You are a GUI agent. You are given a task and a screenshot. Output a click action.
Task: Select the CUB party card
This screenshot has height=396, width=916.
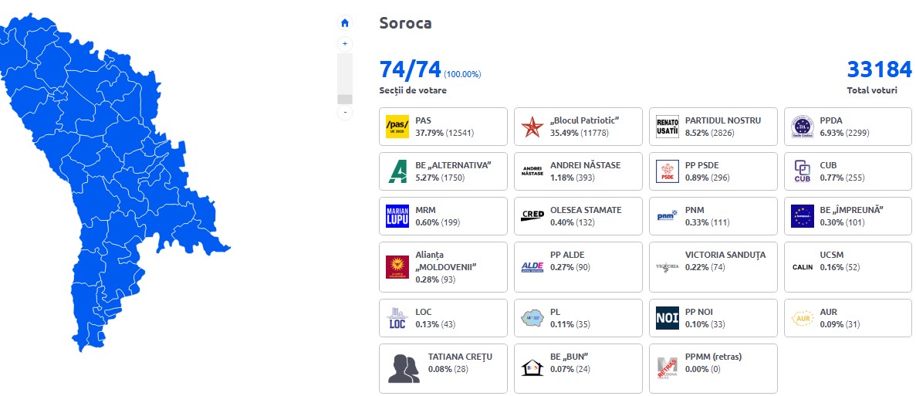click(847, 171)
